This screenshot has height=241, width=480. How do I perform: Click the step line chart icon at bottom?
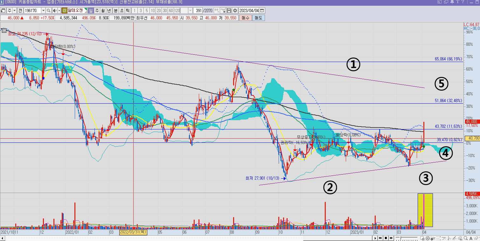coord(444,238)
